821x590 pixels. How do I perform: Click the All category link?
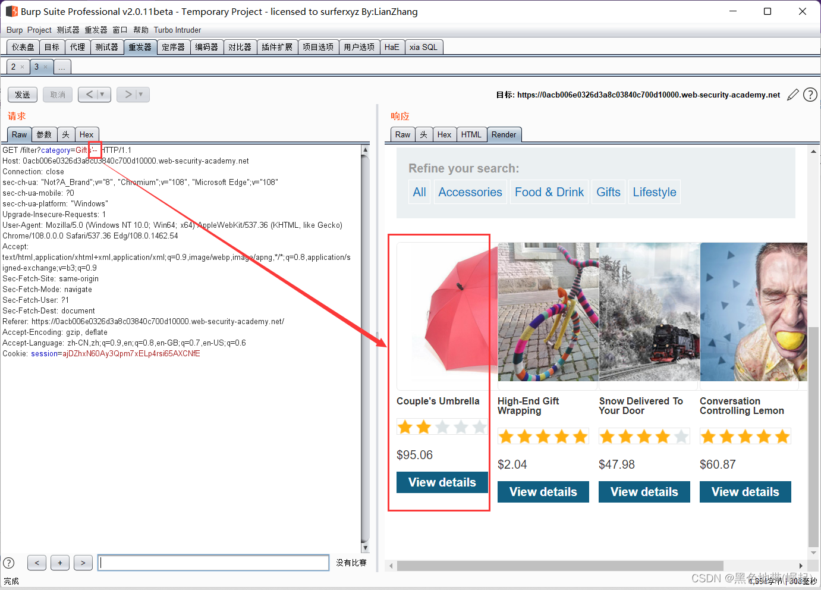click(x=420, y=192)
